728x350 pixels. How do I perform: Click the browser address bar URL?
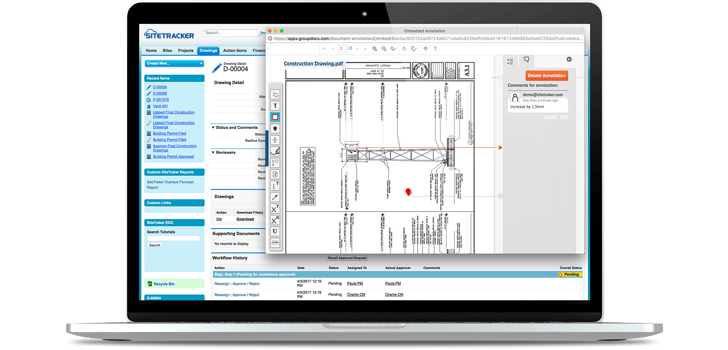[x=428, y=39]
